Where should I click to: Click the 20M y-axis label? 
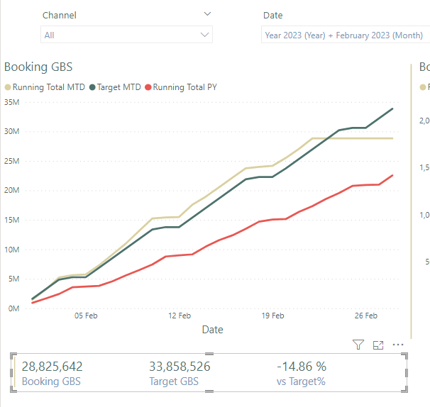pyautogui.click(x=12, y=190)
